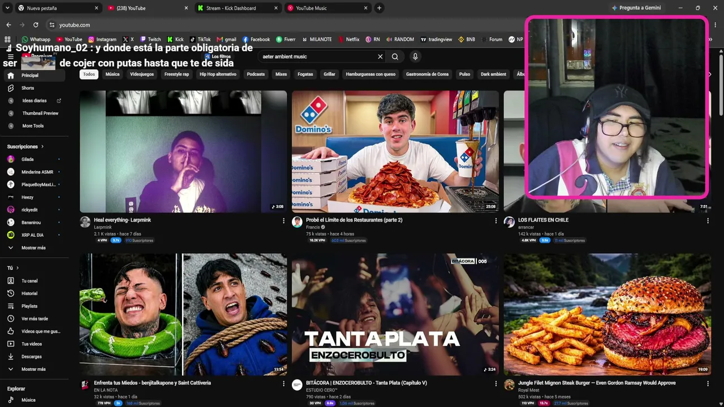
Task: Open Ver más tarde list
Action: point(35,319)
